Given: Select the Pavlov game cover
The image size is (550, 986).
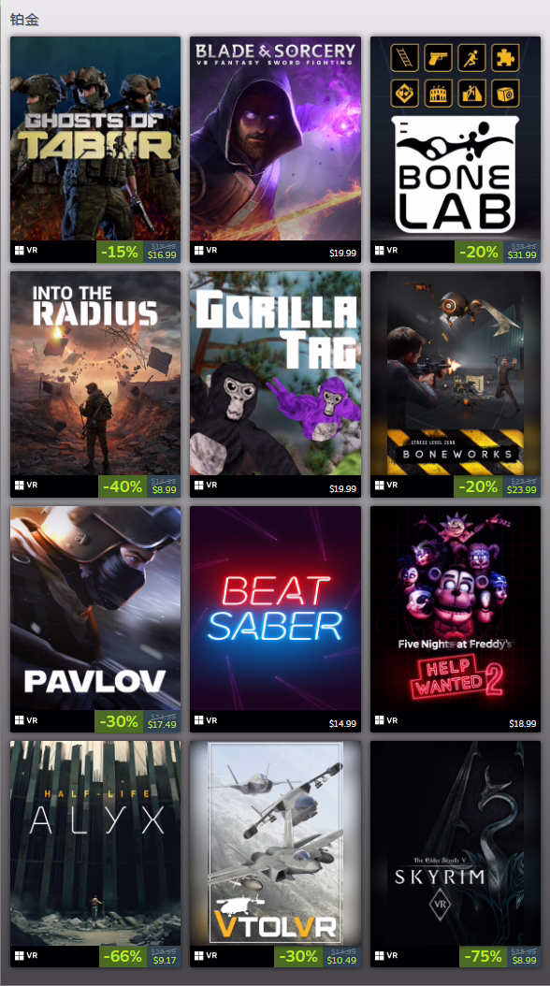Looking at the screenshot, I should tap(95, 608).
